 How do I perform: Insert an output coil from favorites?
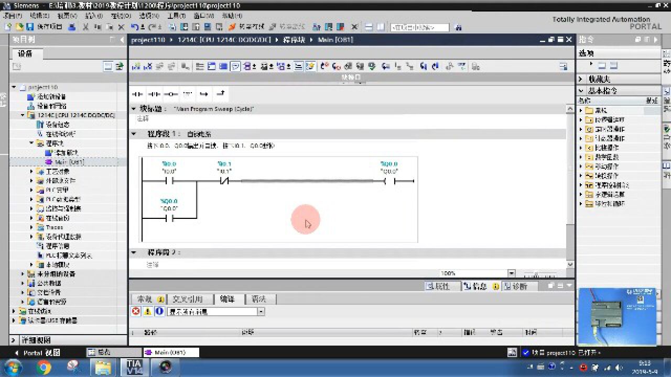click(171, 94)
